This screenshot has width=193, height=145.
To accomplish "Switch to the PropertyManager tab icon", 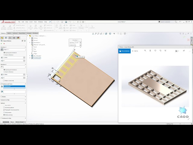I will [6, 38].
